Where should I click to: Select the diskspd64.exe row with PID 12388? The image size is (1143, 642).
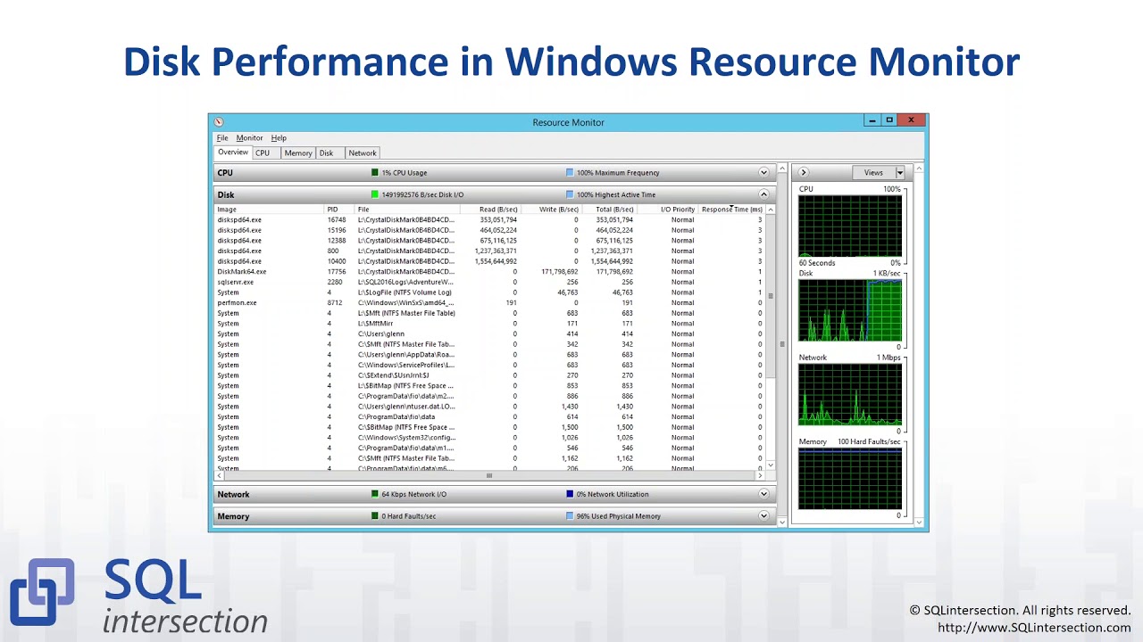pos(489,241)
